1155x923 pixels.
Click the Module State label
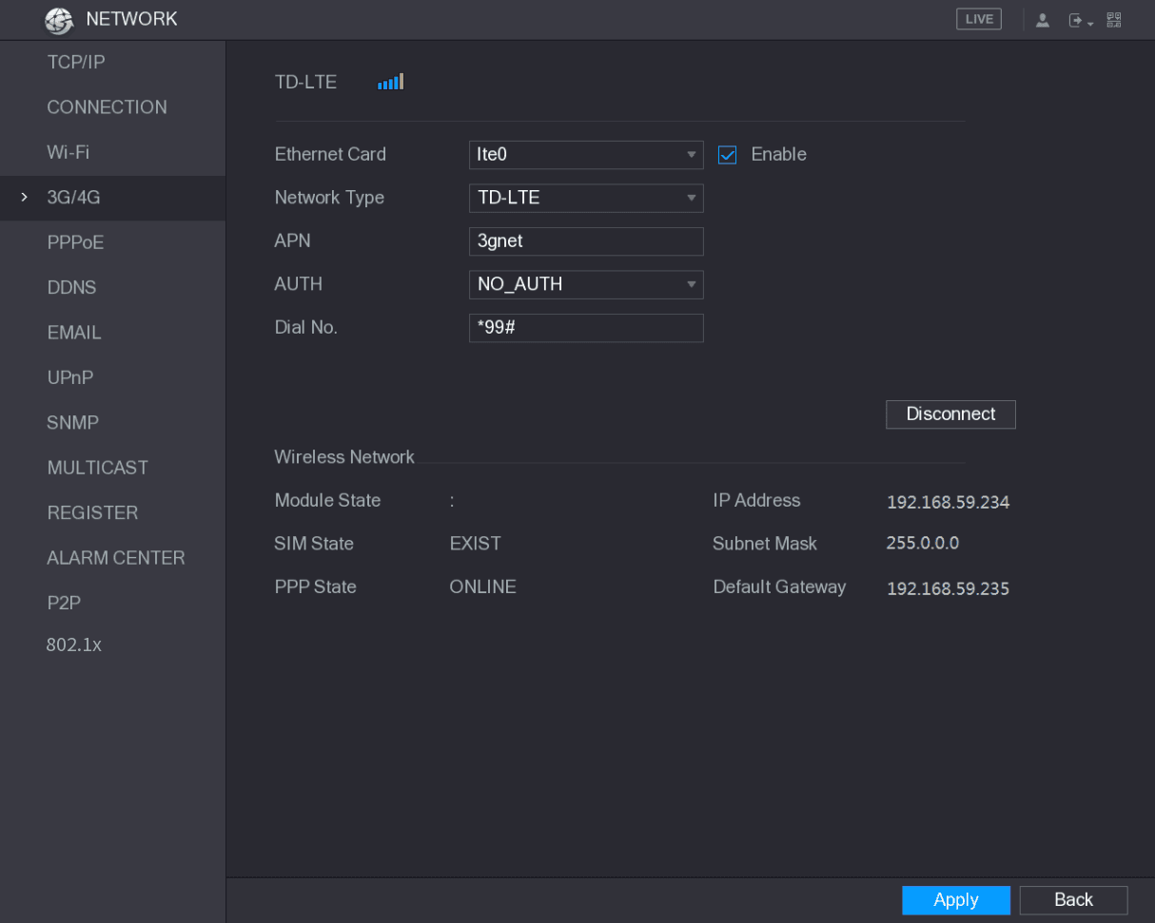tap(327, 501)
